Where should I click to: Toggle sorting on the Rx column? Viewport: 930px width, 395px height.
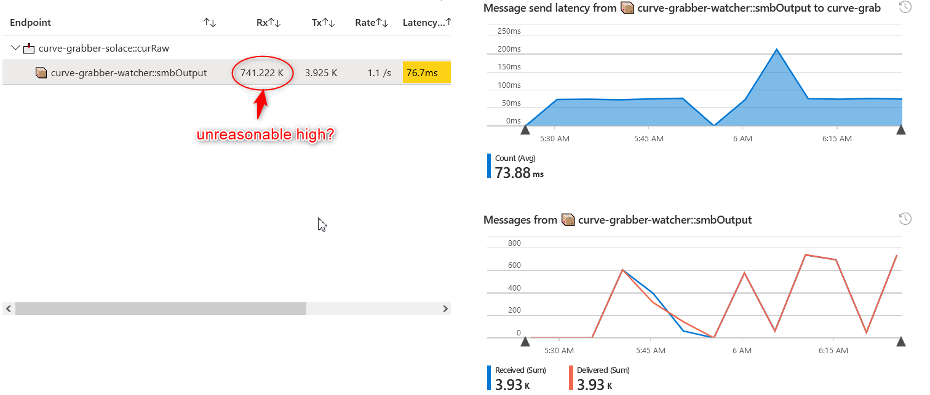[x=277, y=22]
